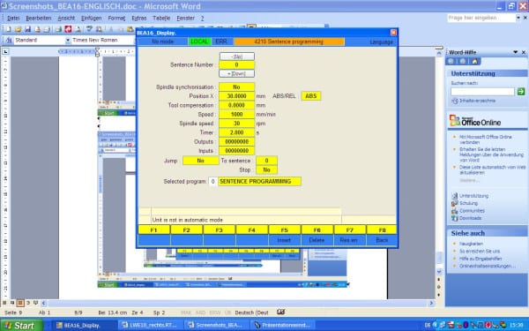Switch to print layout view icon at bottom left

20,303
